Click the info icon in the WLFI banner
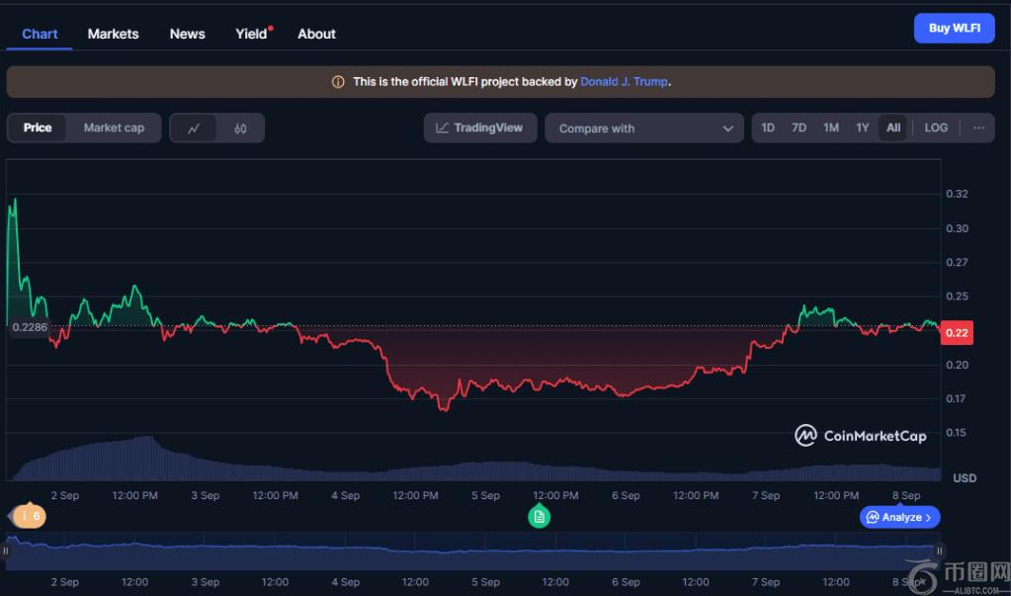 [x=338, y=82]
